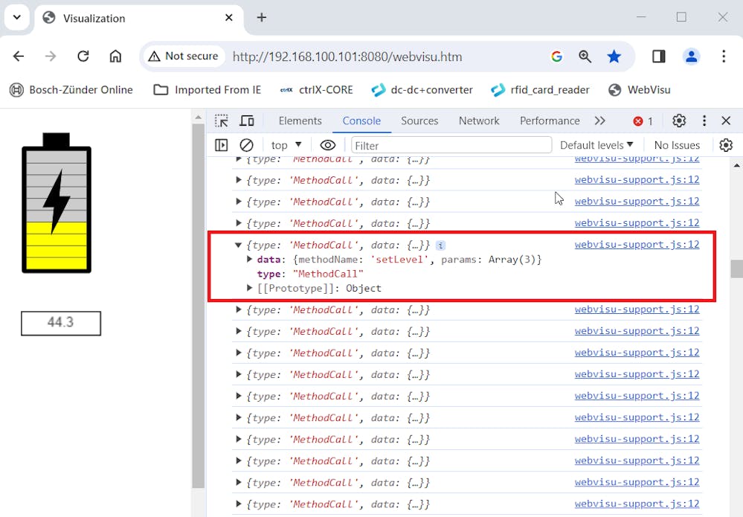Open the ctrlX-CORE bookmark
This screenshot has height=517, width=743.
316,90
